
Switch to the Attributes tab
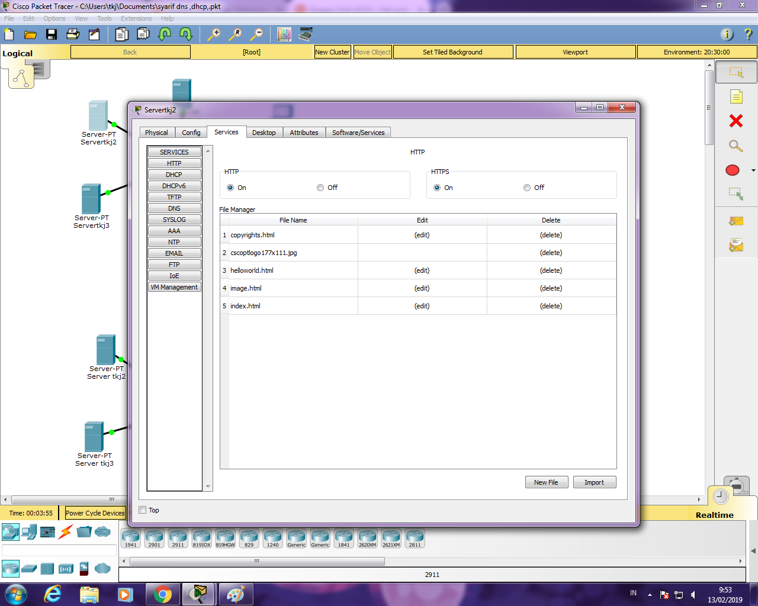(304, 133)
